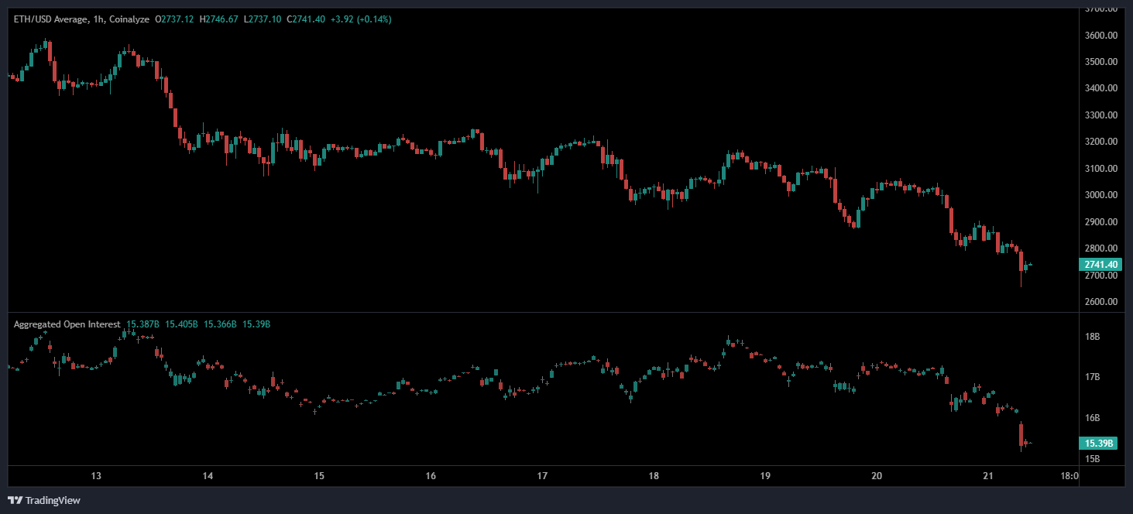The width and height of the screenshot is (1133, 514).
Task: Click date 17 on the time axis
Action: [x=542, y=476]
